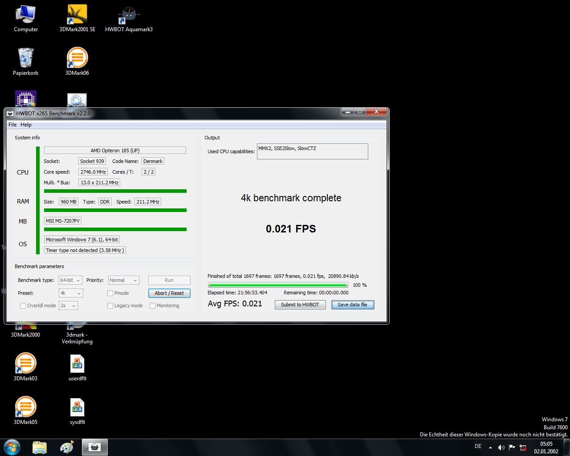
Task: Open the Papierkorb recycle bin
Action: point(25,62)
